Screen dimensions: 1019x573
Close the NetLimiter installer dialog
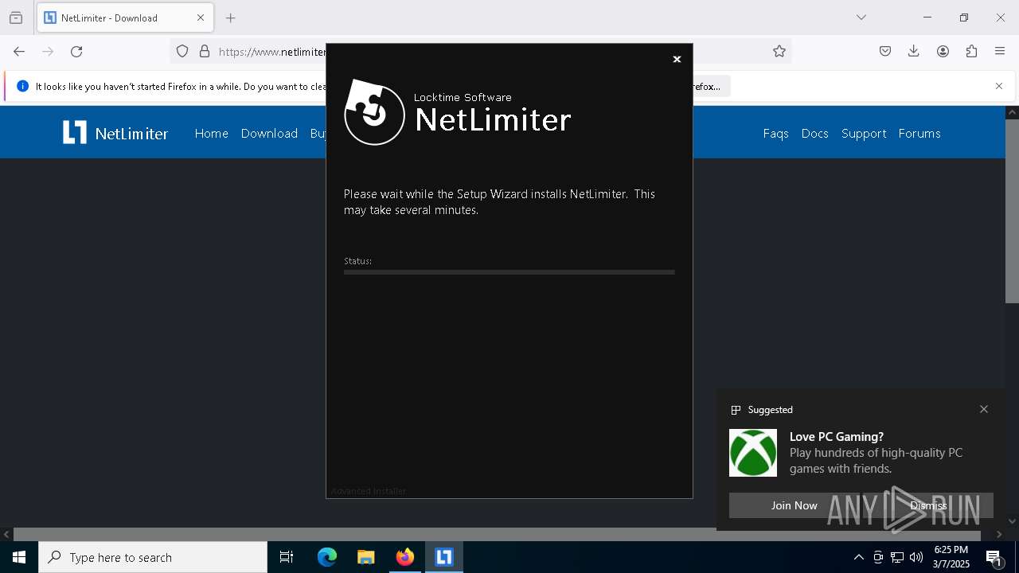click(677, 60)
